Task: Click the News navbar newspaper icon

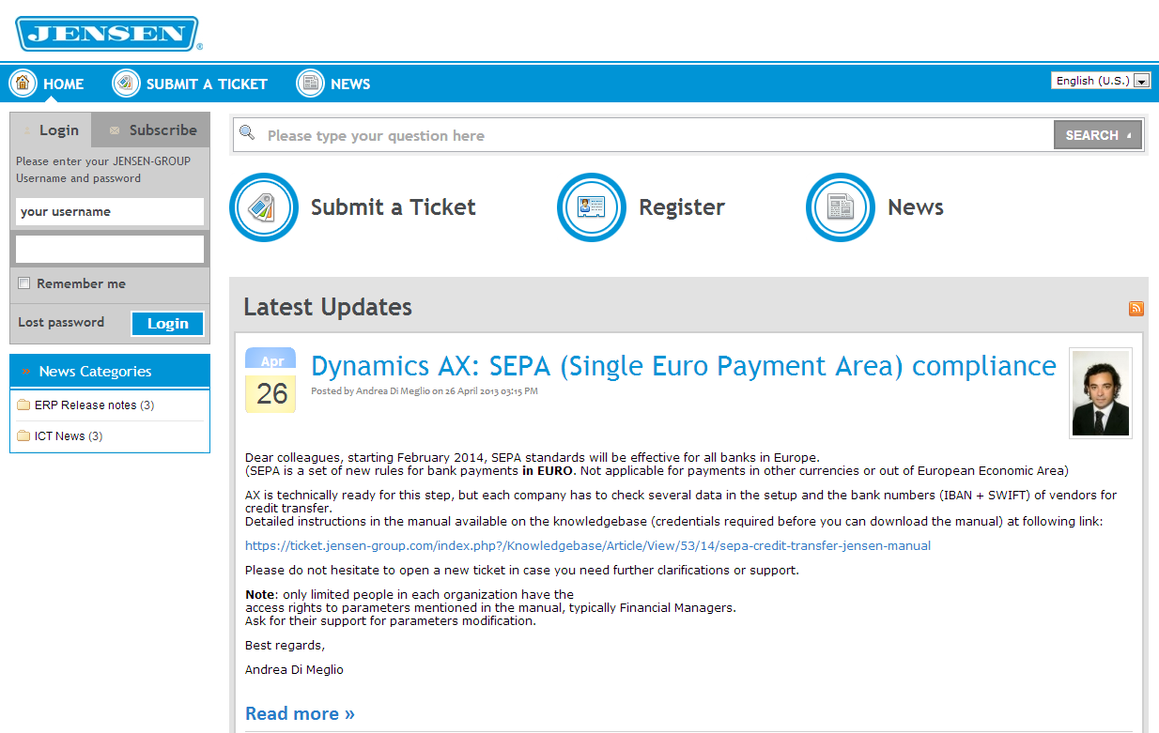Action: 311,84
